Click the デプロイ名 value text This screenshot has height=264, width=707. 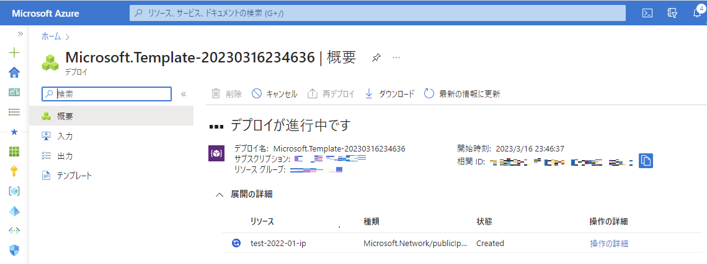pos(339,148)
